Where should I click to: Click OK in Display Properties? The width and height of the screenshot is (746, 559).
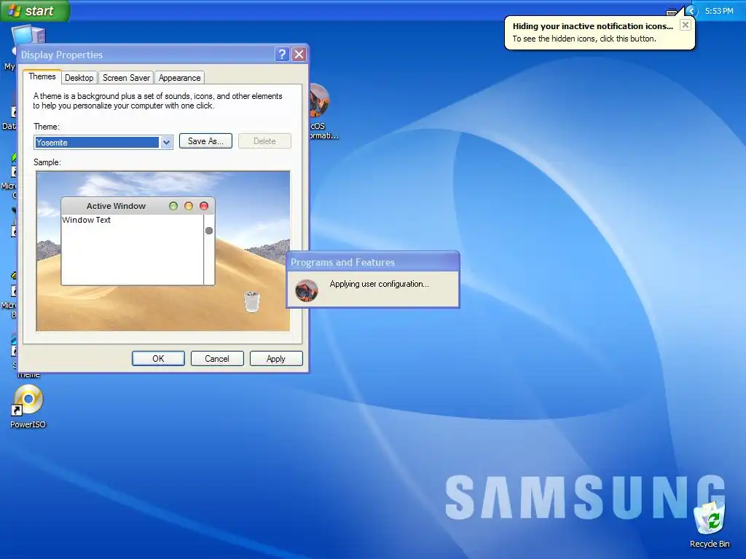tap(158, 358)
